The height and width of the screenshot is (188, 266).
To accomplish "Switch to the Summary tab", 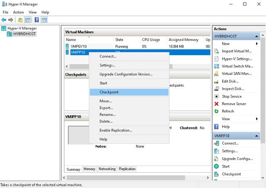I will pyautogui.click(x=73, y=169).
